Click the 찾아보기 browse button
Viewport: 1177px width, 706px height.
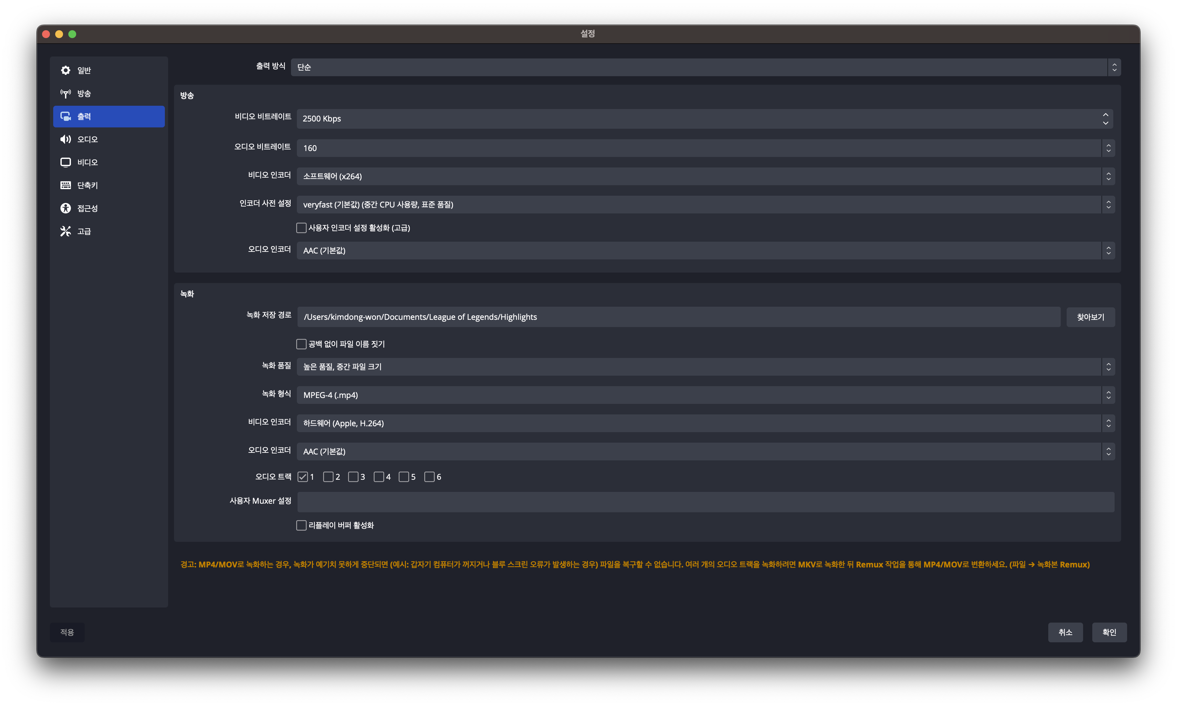click(1090, 317)
